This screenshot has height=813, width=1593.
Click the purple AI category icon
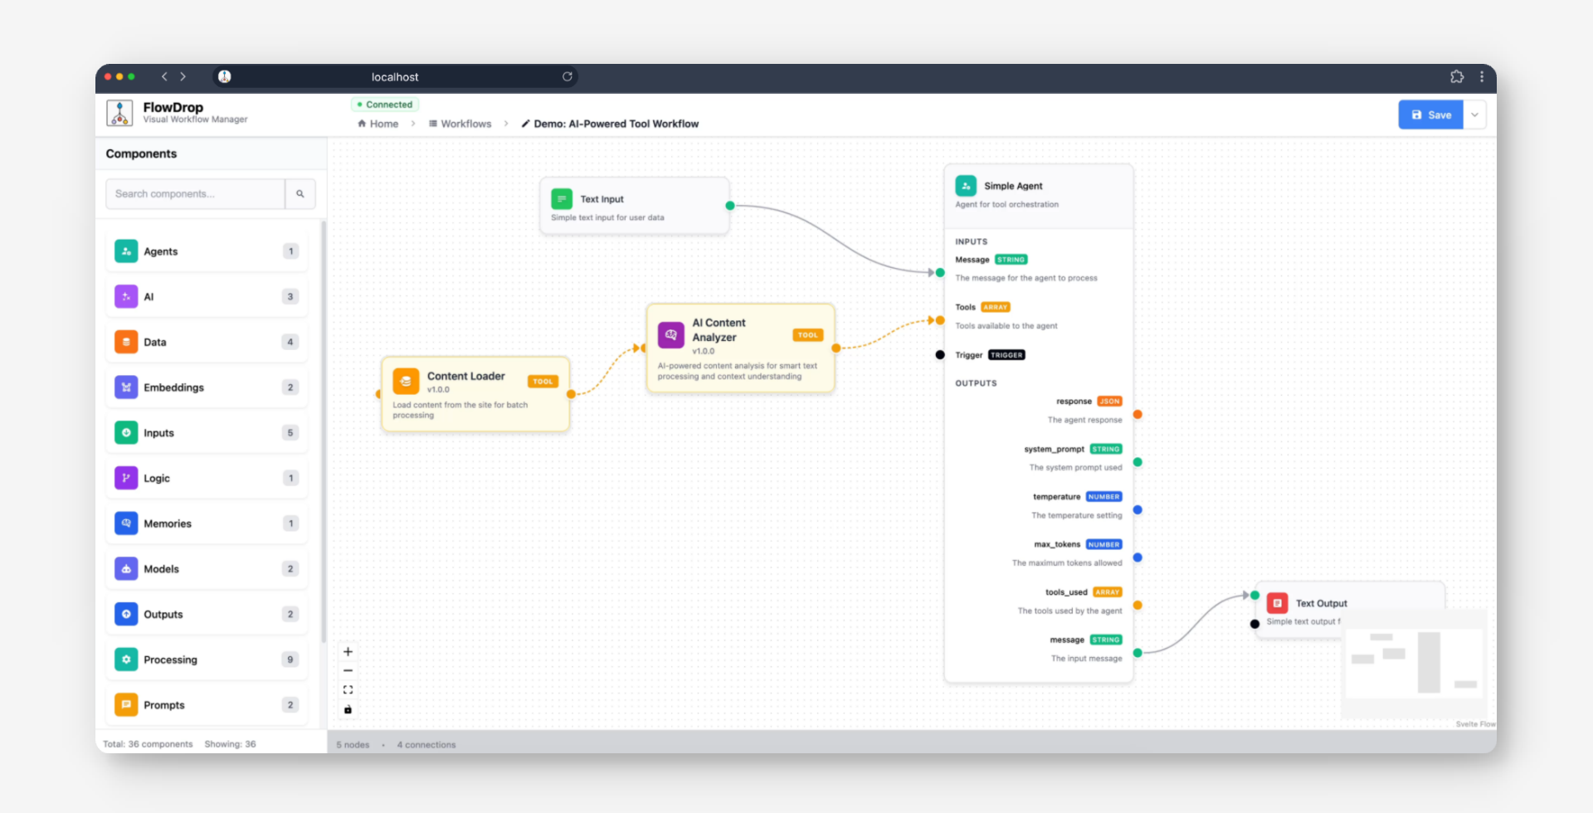(126, 297)
